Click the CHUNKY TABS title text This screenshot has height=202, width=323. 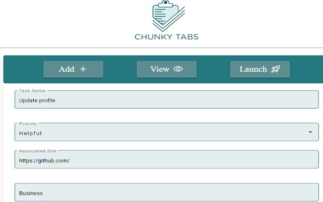[167, 37]
